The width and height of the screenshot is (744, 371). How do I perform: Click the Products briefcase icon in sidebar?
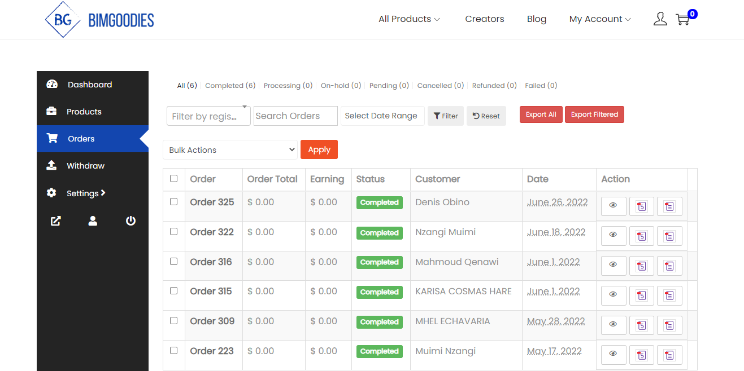[51, 112]
